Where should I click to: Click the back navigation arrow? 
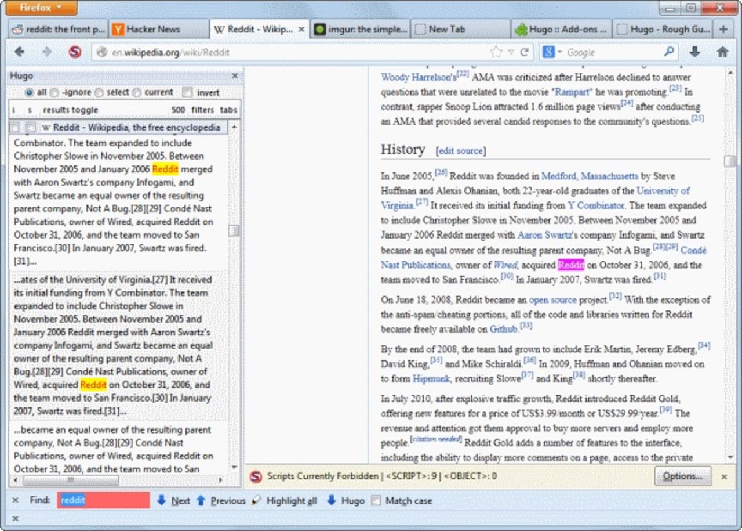pyautogui.click(x=20, y=51)
